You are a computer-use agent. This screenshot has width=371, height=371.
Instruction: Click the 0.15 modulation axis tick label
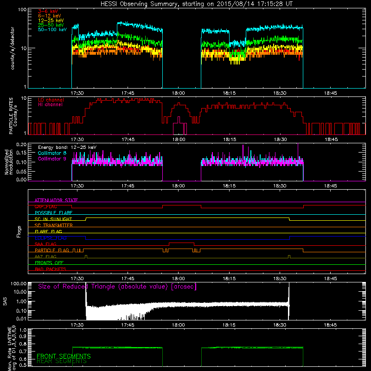click(21, 153)
